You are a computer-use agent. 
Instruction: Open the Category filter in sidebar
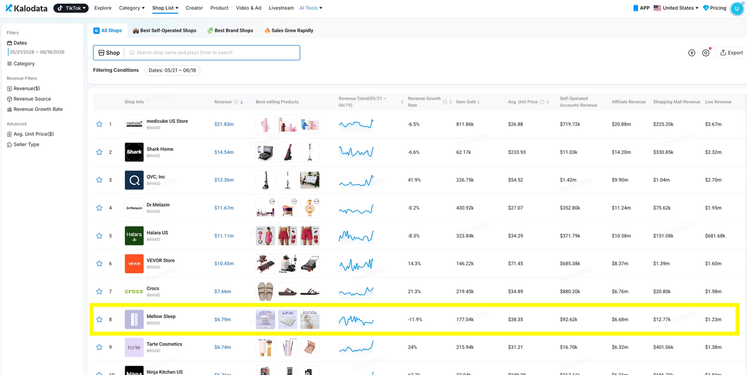[x=21, y=64]
